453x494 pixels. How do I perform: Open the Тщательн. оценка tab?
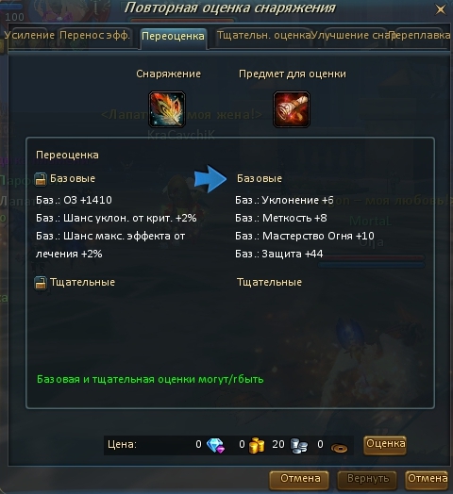click(x=263, y=35)
